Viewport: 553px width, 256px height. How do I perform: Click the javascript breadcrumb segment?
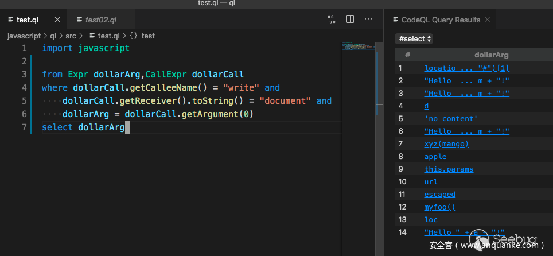24,36
